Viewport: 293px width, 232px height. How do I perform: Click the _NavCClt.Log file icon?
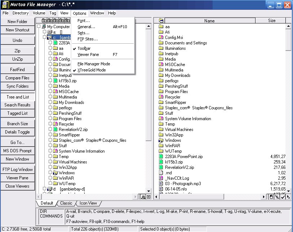click(161, 178)
